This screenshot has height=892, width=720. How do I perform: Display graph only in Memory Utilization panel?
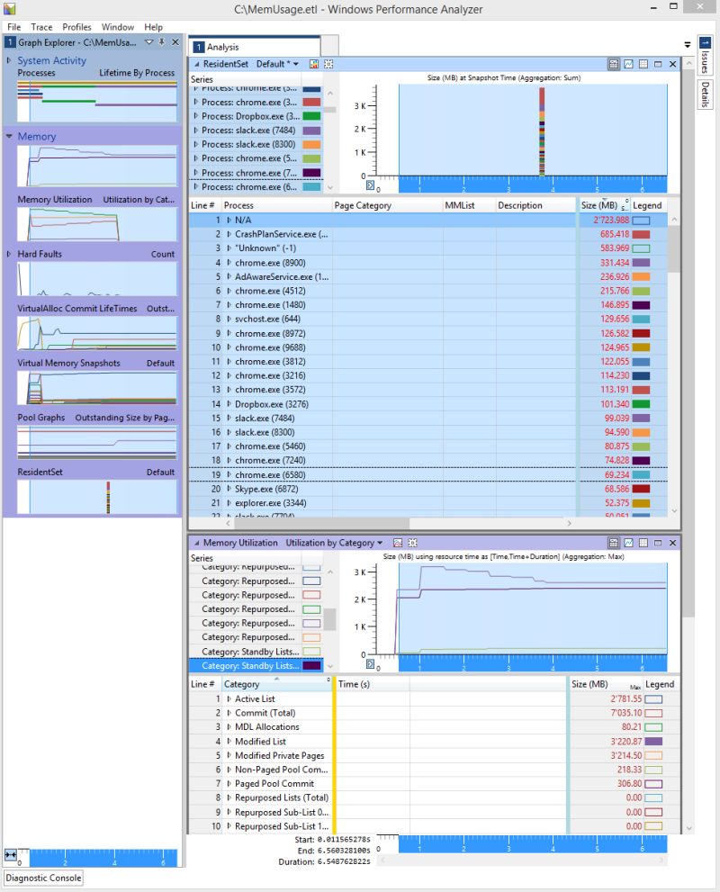(630, 543)
